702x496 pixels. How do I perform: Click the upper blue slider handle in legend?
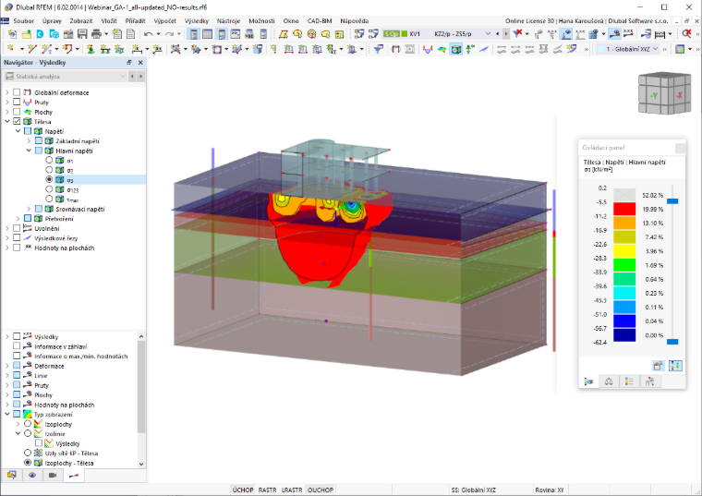tap(672, 201)
